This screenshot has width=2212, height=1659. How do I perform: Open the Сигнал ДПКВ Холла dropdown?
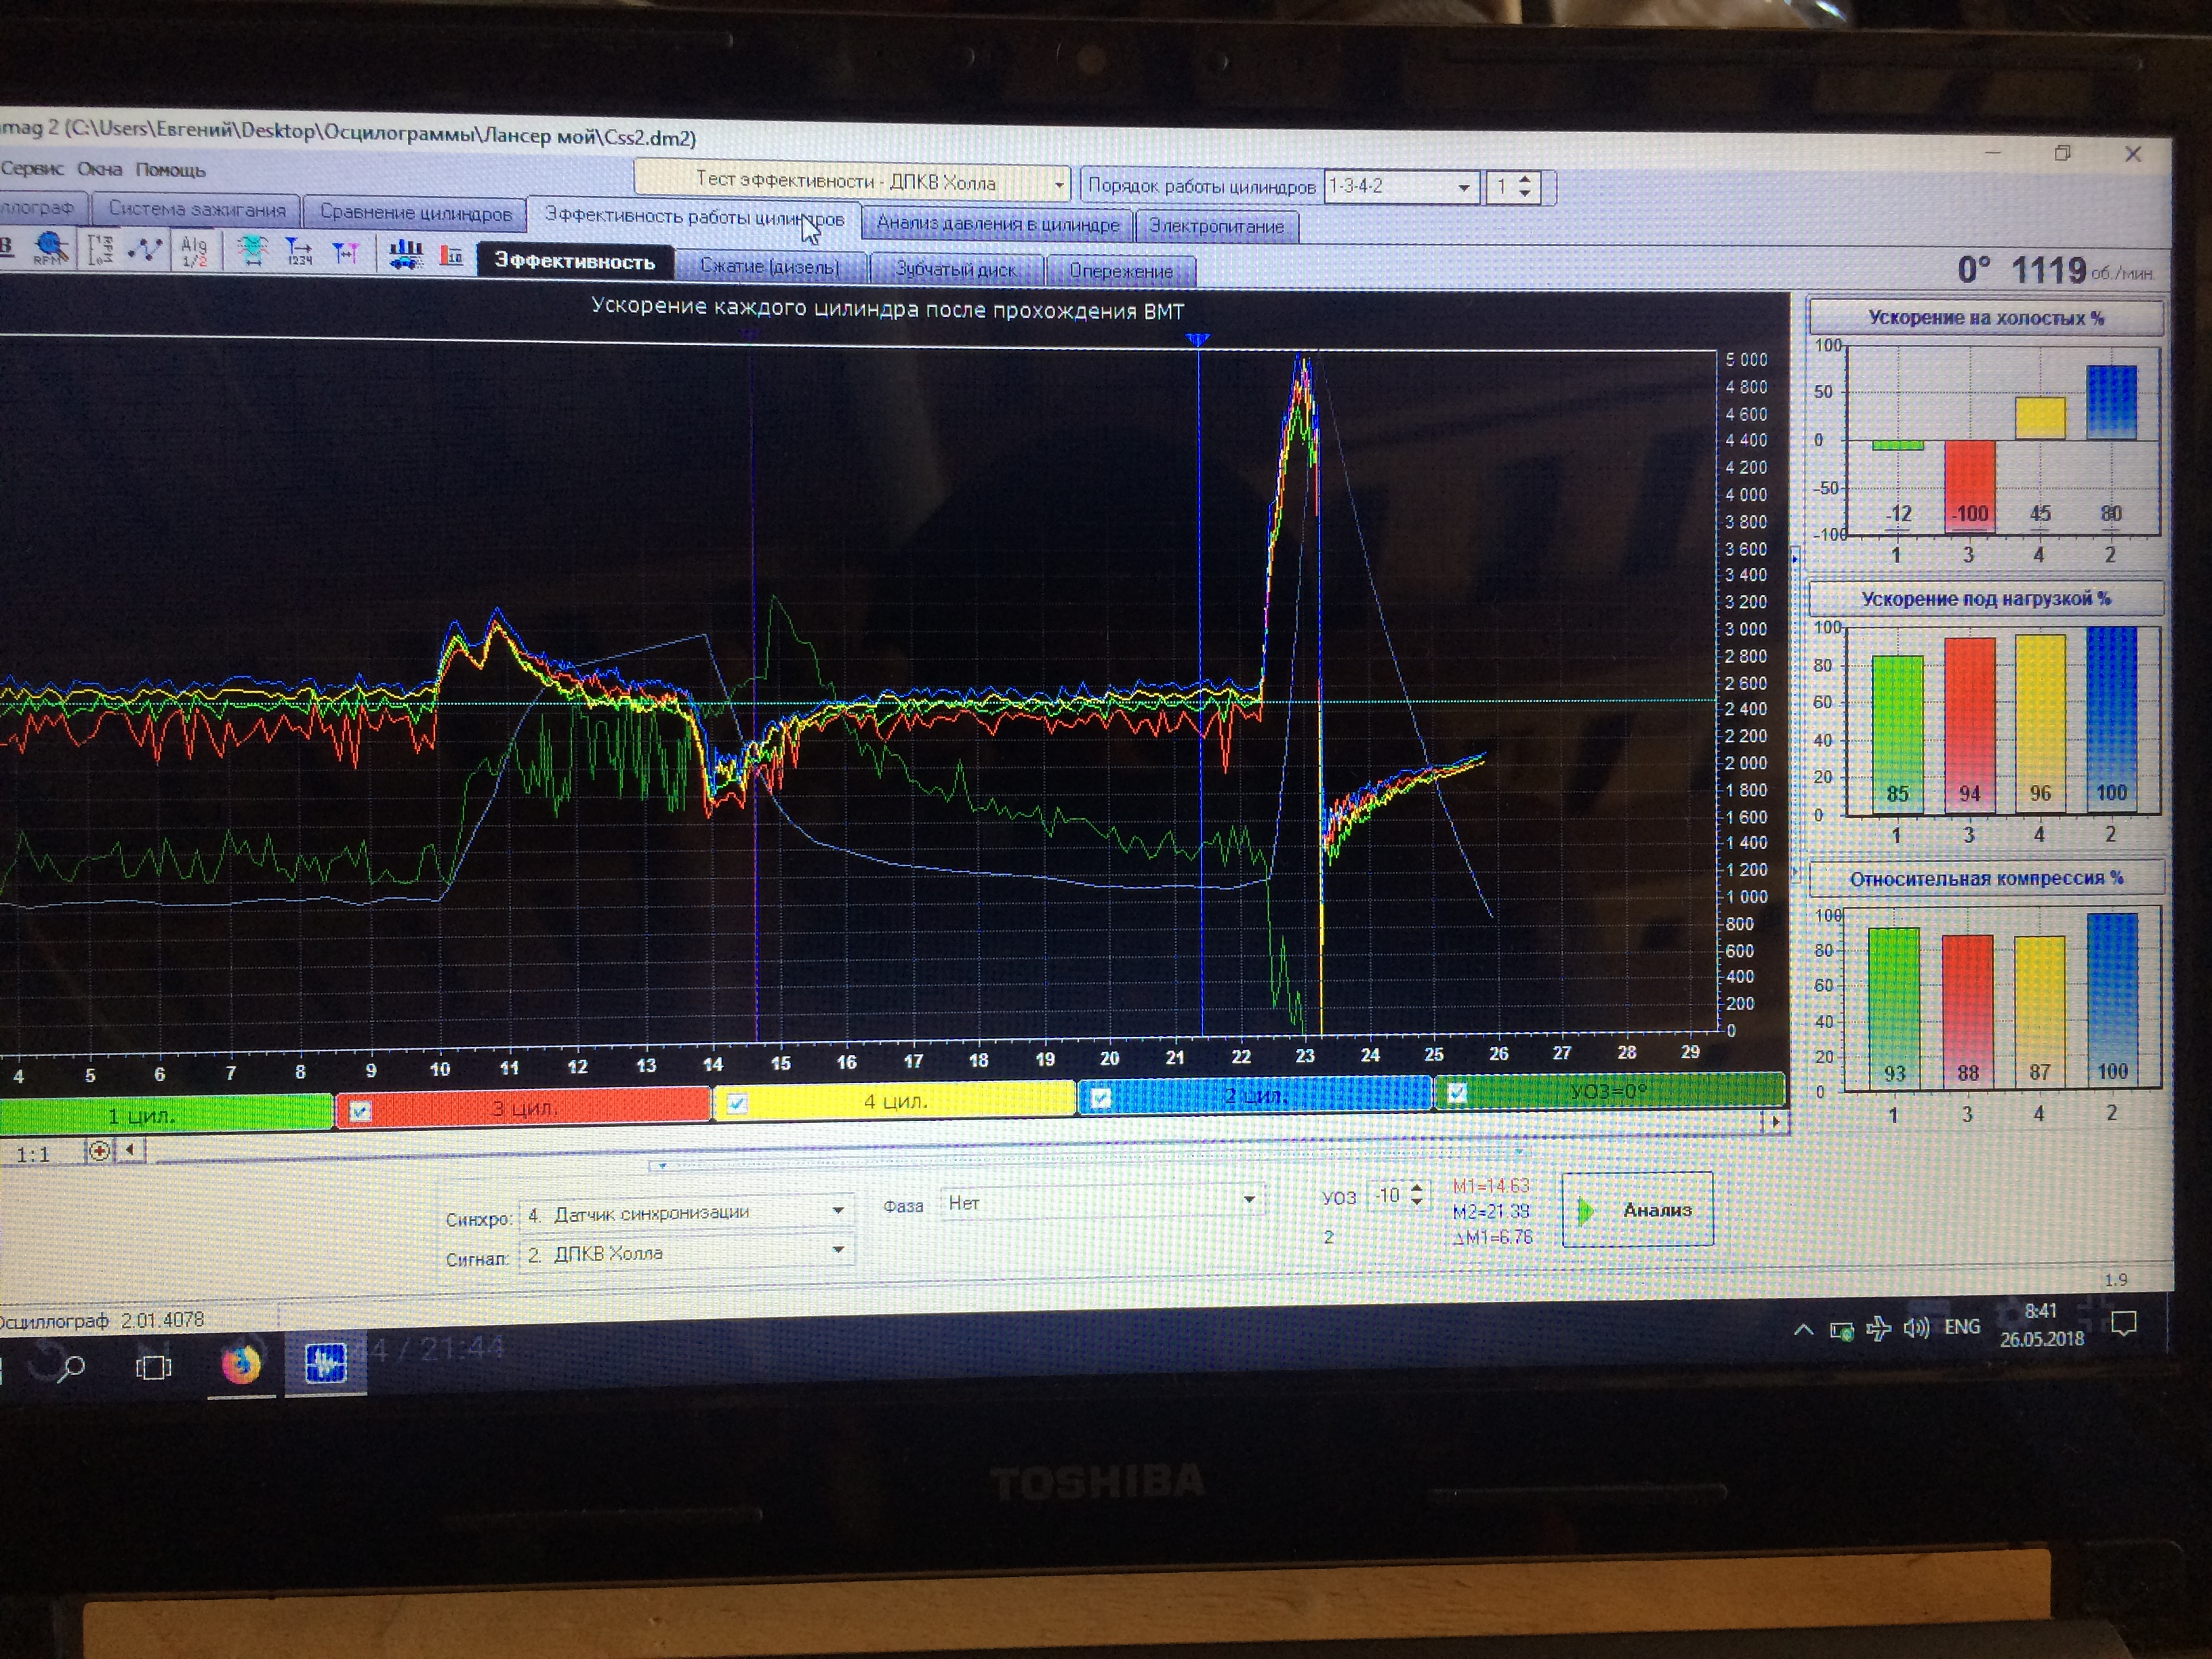[686, 1253]
